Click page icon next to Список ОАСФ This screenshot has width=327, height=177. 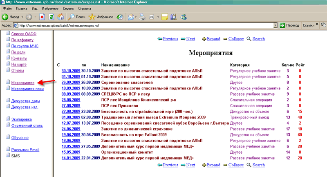pos(8,33)
